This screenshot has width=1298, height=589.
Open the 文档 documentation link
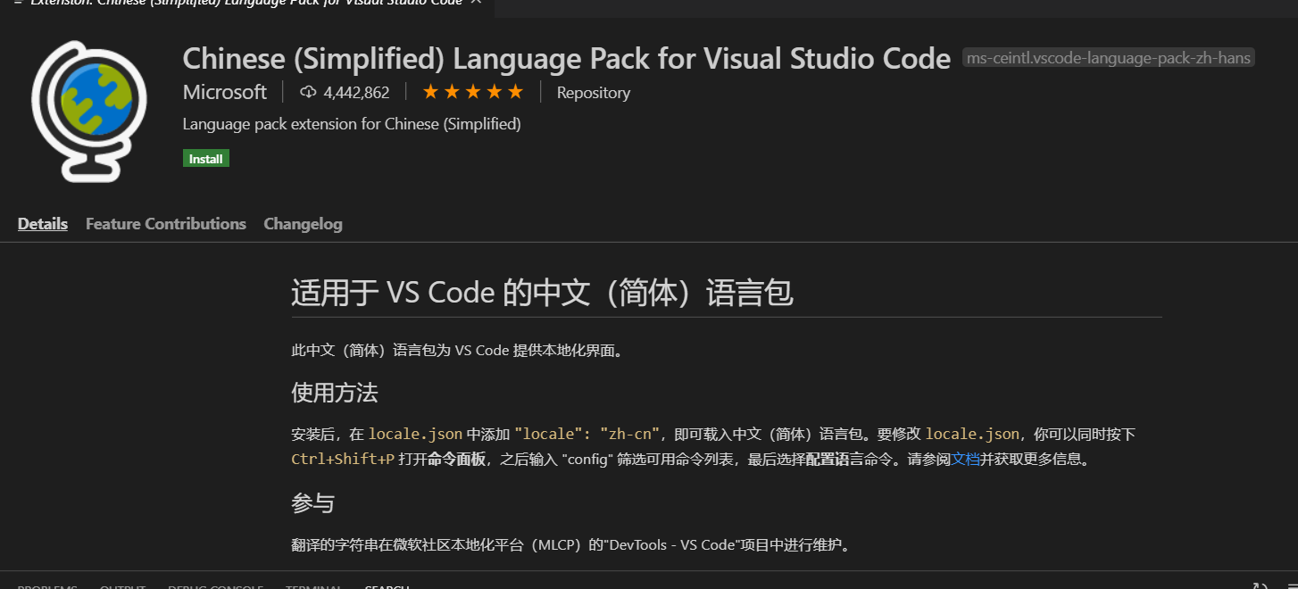[965, 460]
